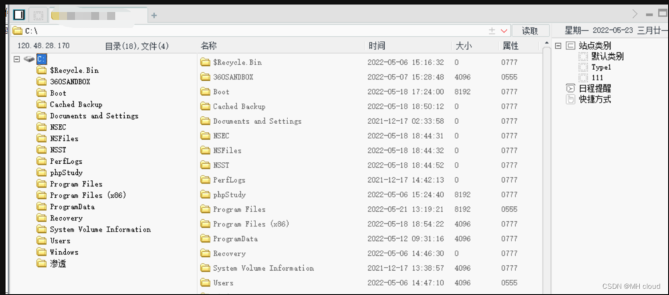The height and width of the screenshot is (295, 669).
Task: Select 360SANDBOX folder icon in tree
Action: click(41, 82)
